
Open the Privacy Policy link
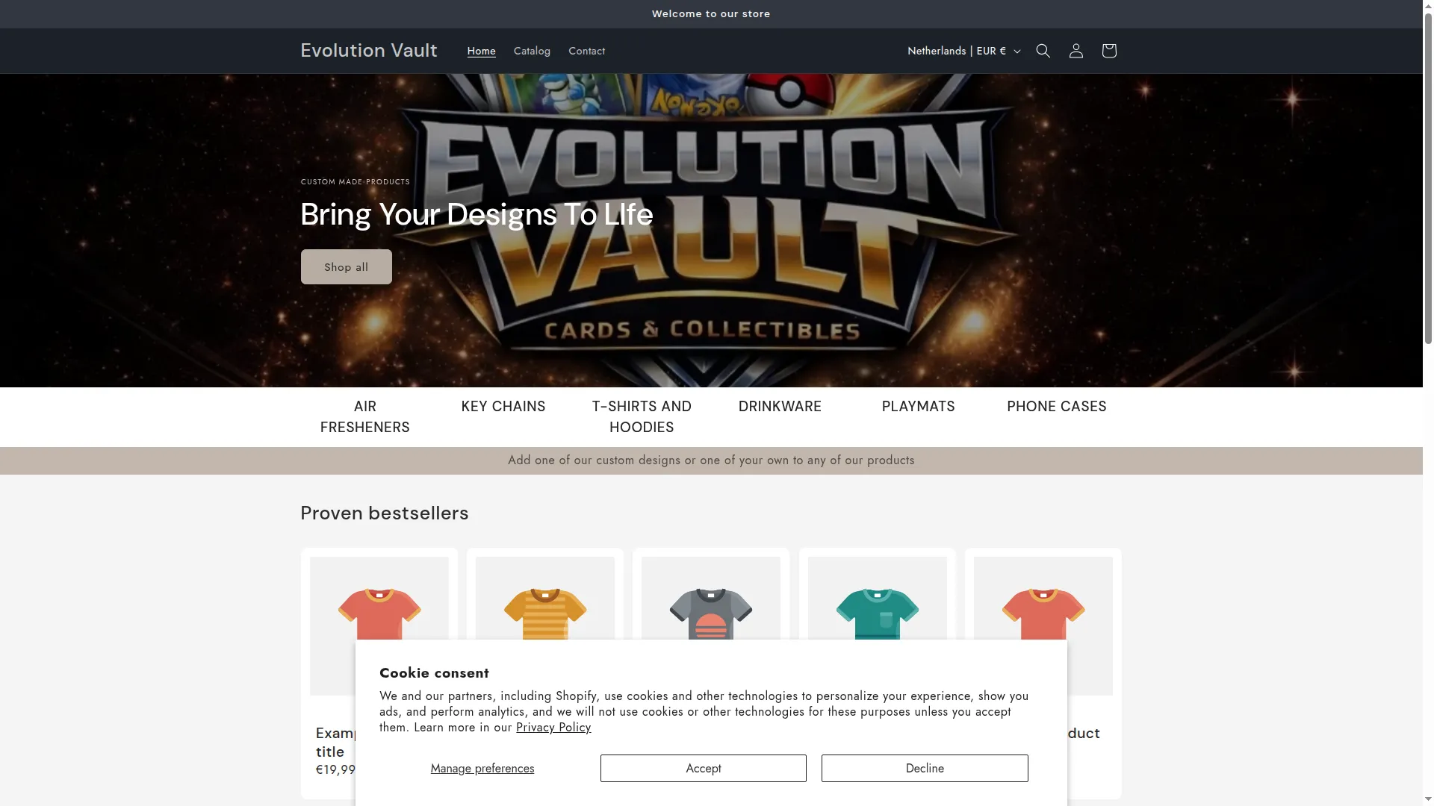tap(553, 727)
